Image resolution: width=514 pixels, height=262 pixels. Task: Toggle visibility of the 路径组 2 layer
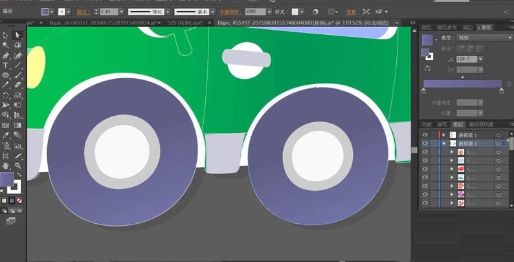pos(425,143)
